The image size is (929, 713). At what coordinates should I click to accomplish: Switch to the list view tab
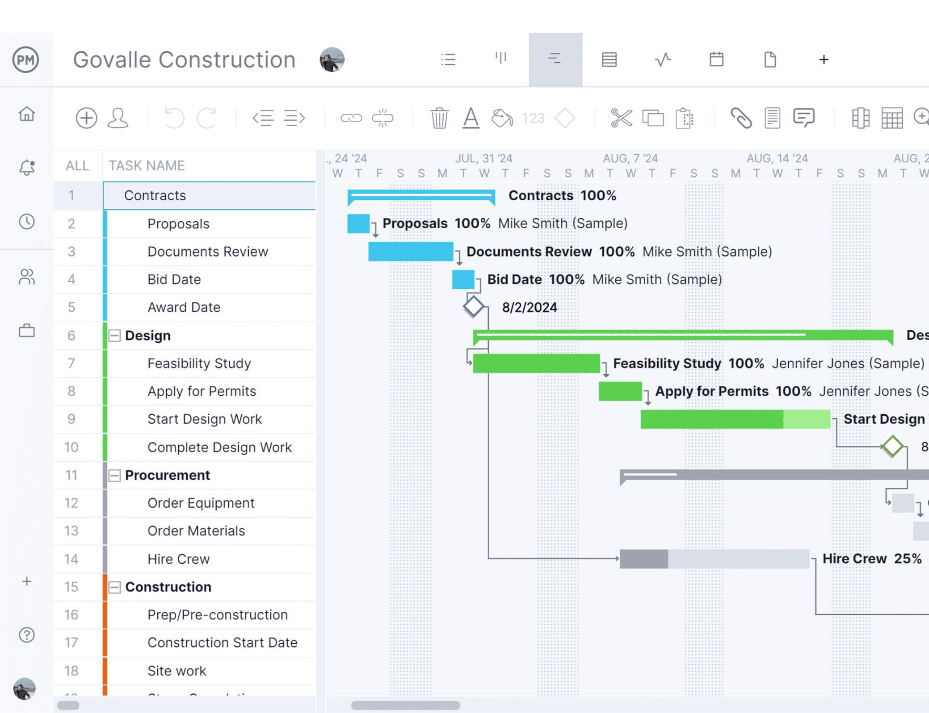pyautogui.click(x=449, y=59)
